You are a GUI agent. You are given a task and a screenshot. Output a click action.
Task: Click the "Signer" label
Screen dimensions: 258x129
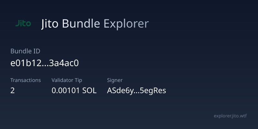tap(115, 80)
